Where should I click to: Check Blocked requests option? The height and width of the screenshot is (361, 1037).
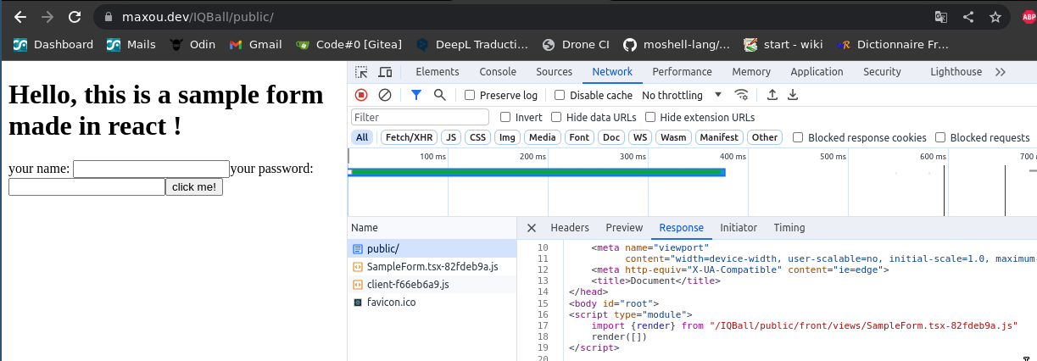940,137
